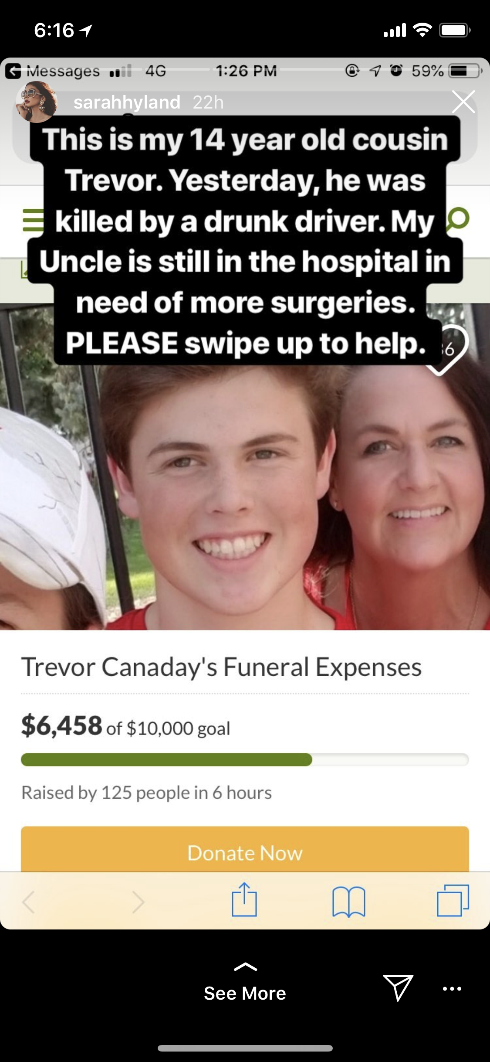Open Safari bookmarks book icon
Screen dimensions: 490x1062
click(348, 902)
